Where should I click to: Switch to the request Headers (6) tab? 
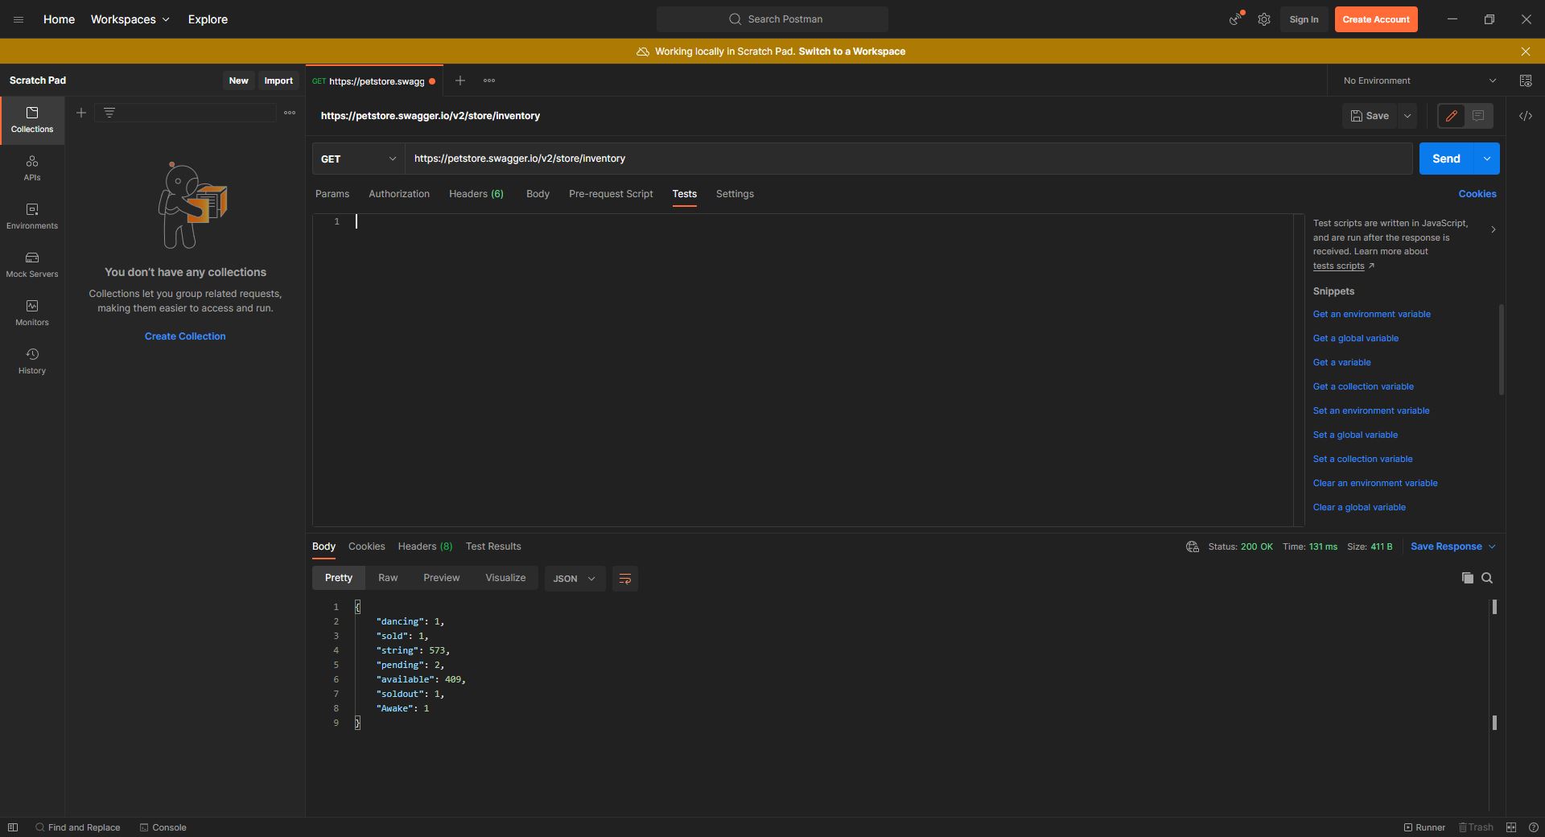(476, 194)
